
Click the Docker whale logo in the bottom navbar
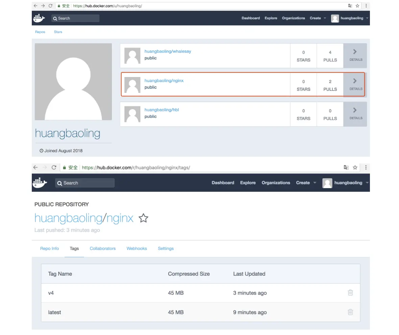[40, 182]
